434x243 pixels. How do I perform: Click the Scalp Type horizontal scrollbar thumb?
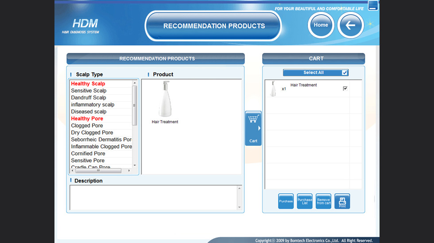pos(98,171)
